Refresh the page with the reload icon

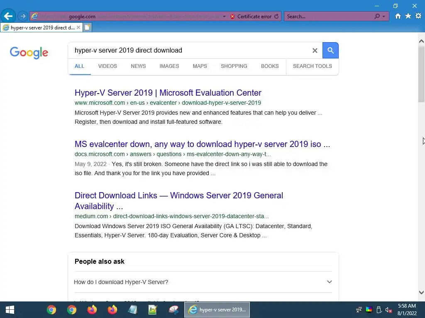point(276,16)
